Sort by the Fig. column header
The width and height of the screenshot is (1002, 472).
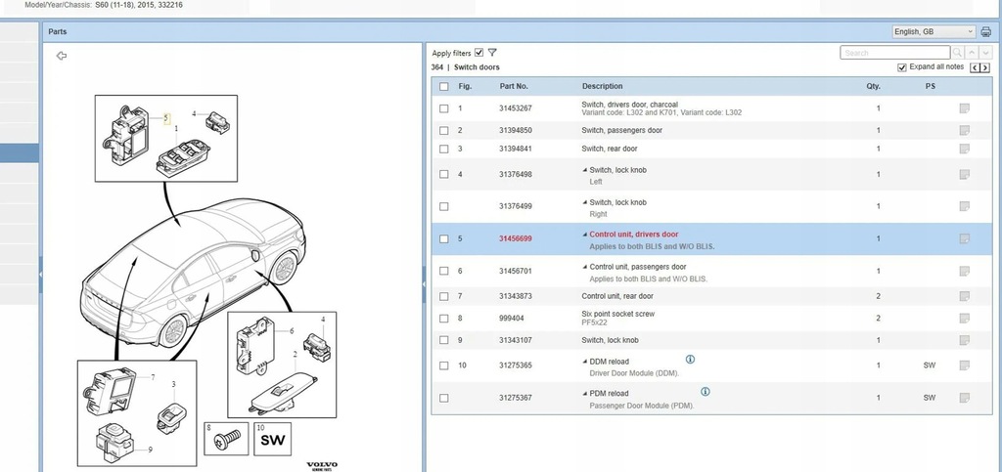tap(465, 87)
